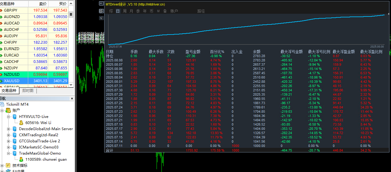This screenshot has height=172, width=391.
Task: Collapse the HTFXVULTD-Live server node
Action: click(x=9, y=117)
